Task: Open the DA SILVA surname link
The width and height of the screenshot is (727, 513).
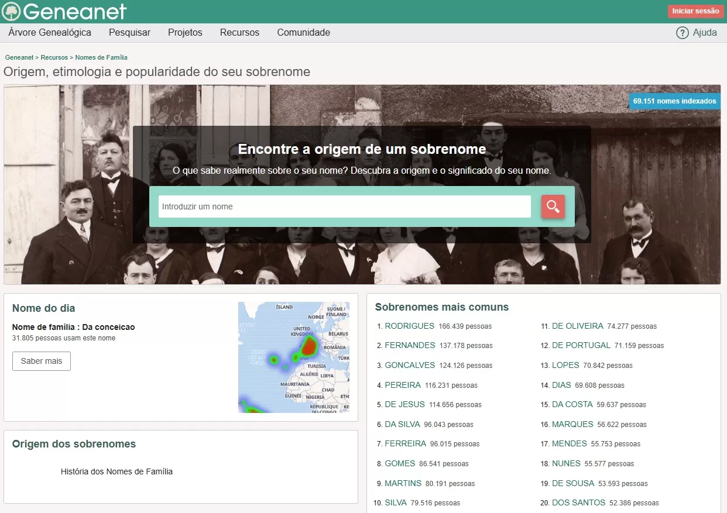Action: (x=402, y=424)
